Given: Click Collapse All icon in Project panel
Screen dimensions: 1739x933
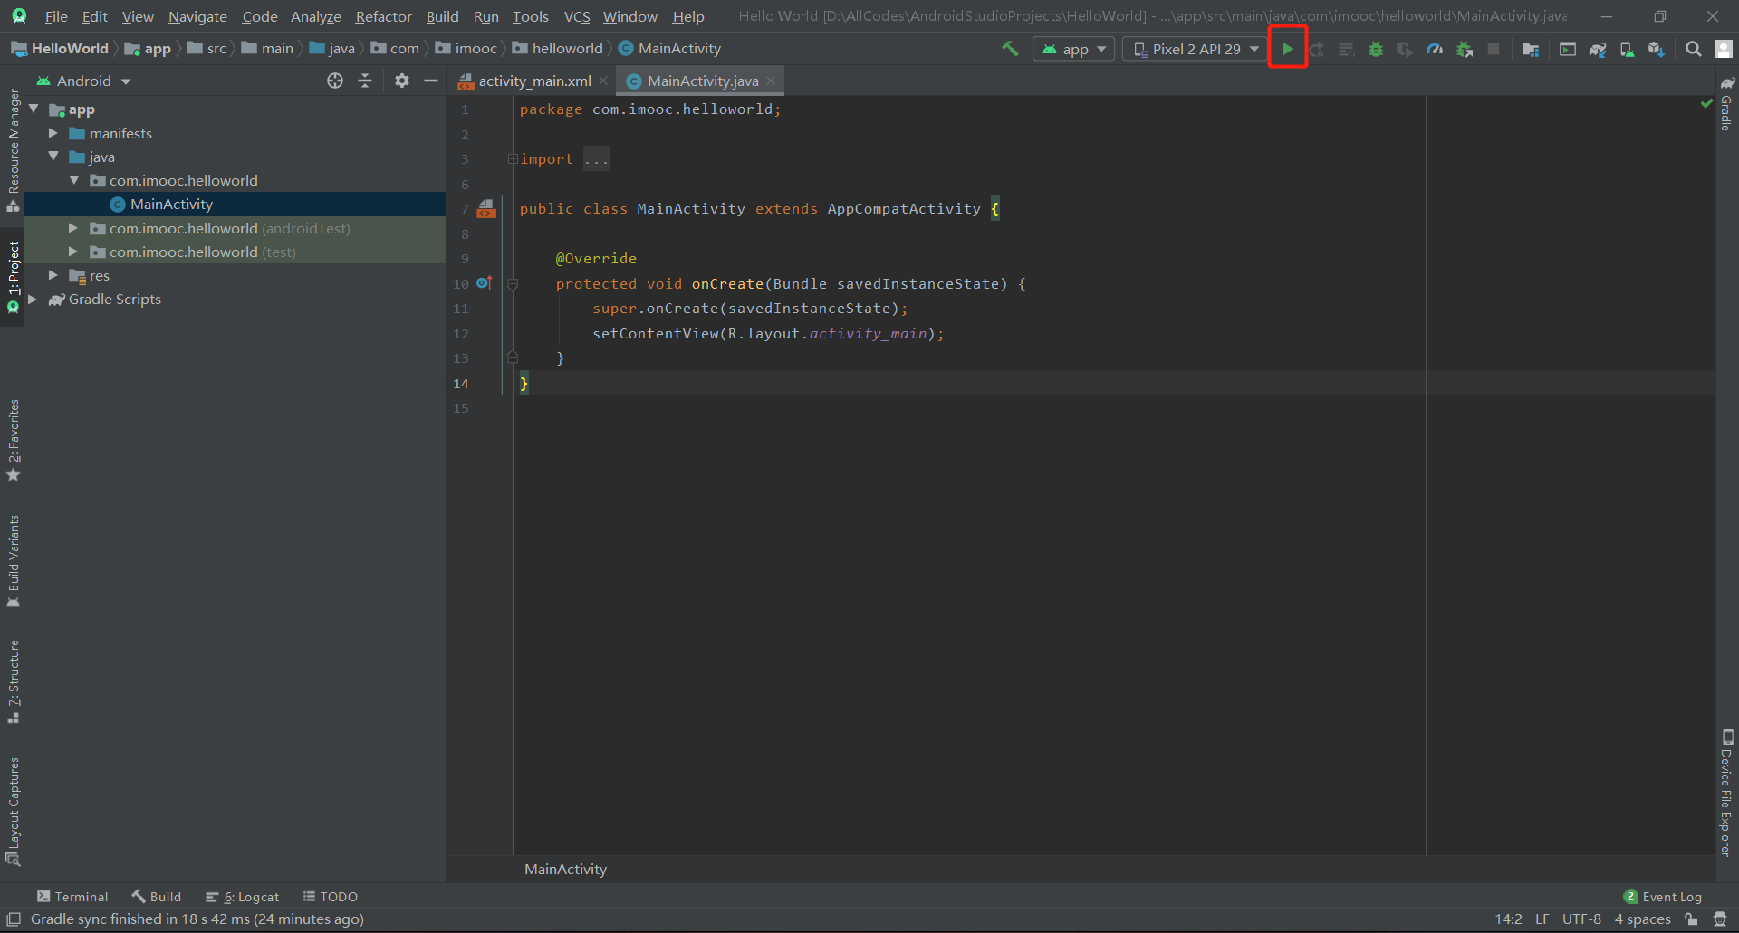Looking at the screenshot, I should (365, 81).
